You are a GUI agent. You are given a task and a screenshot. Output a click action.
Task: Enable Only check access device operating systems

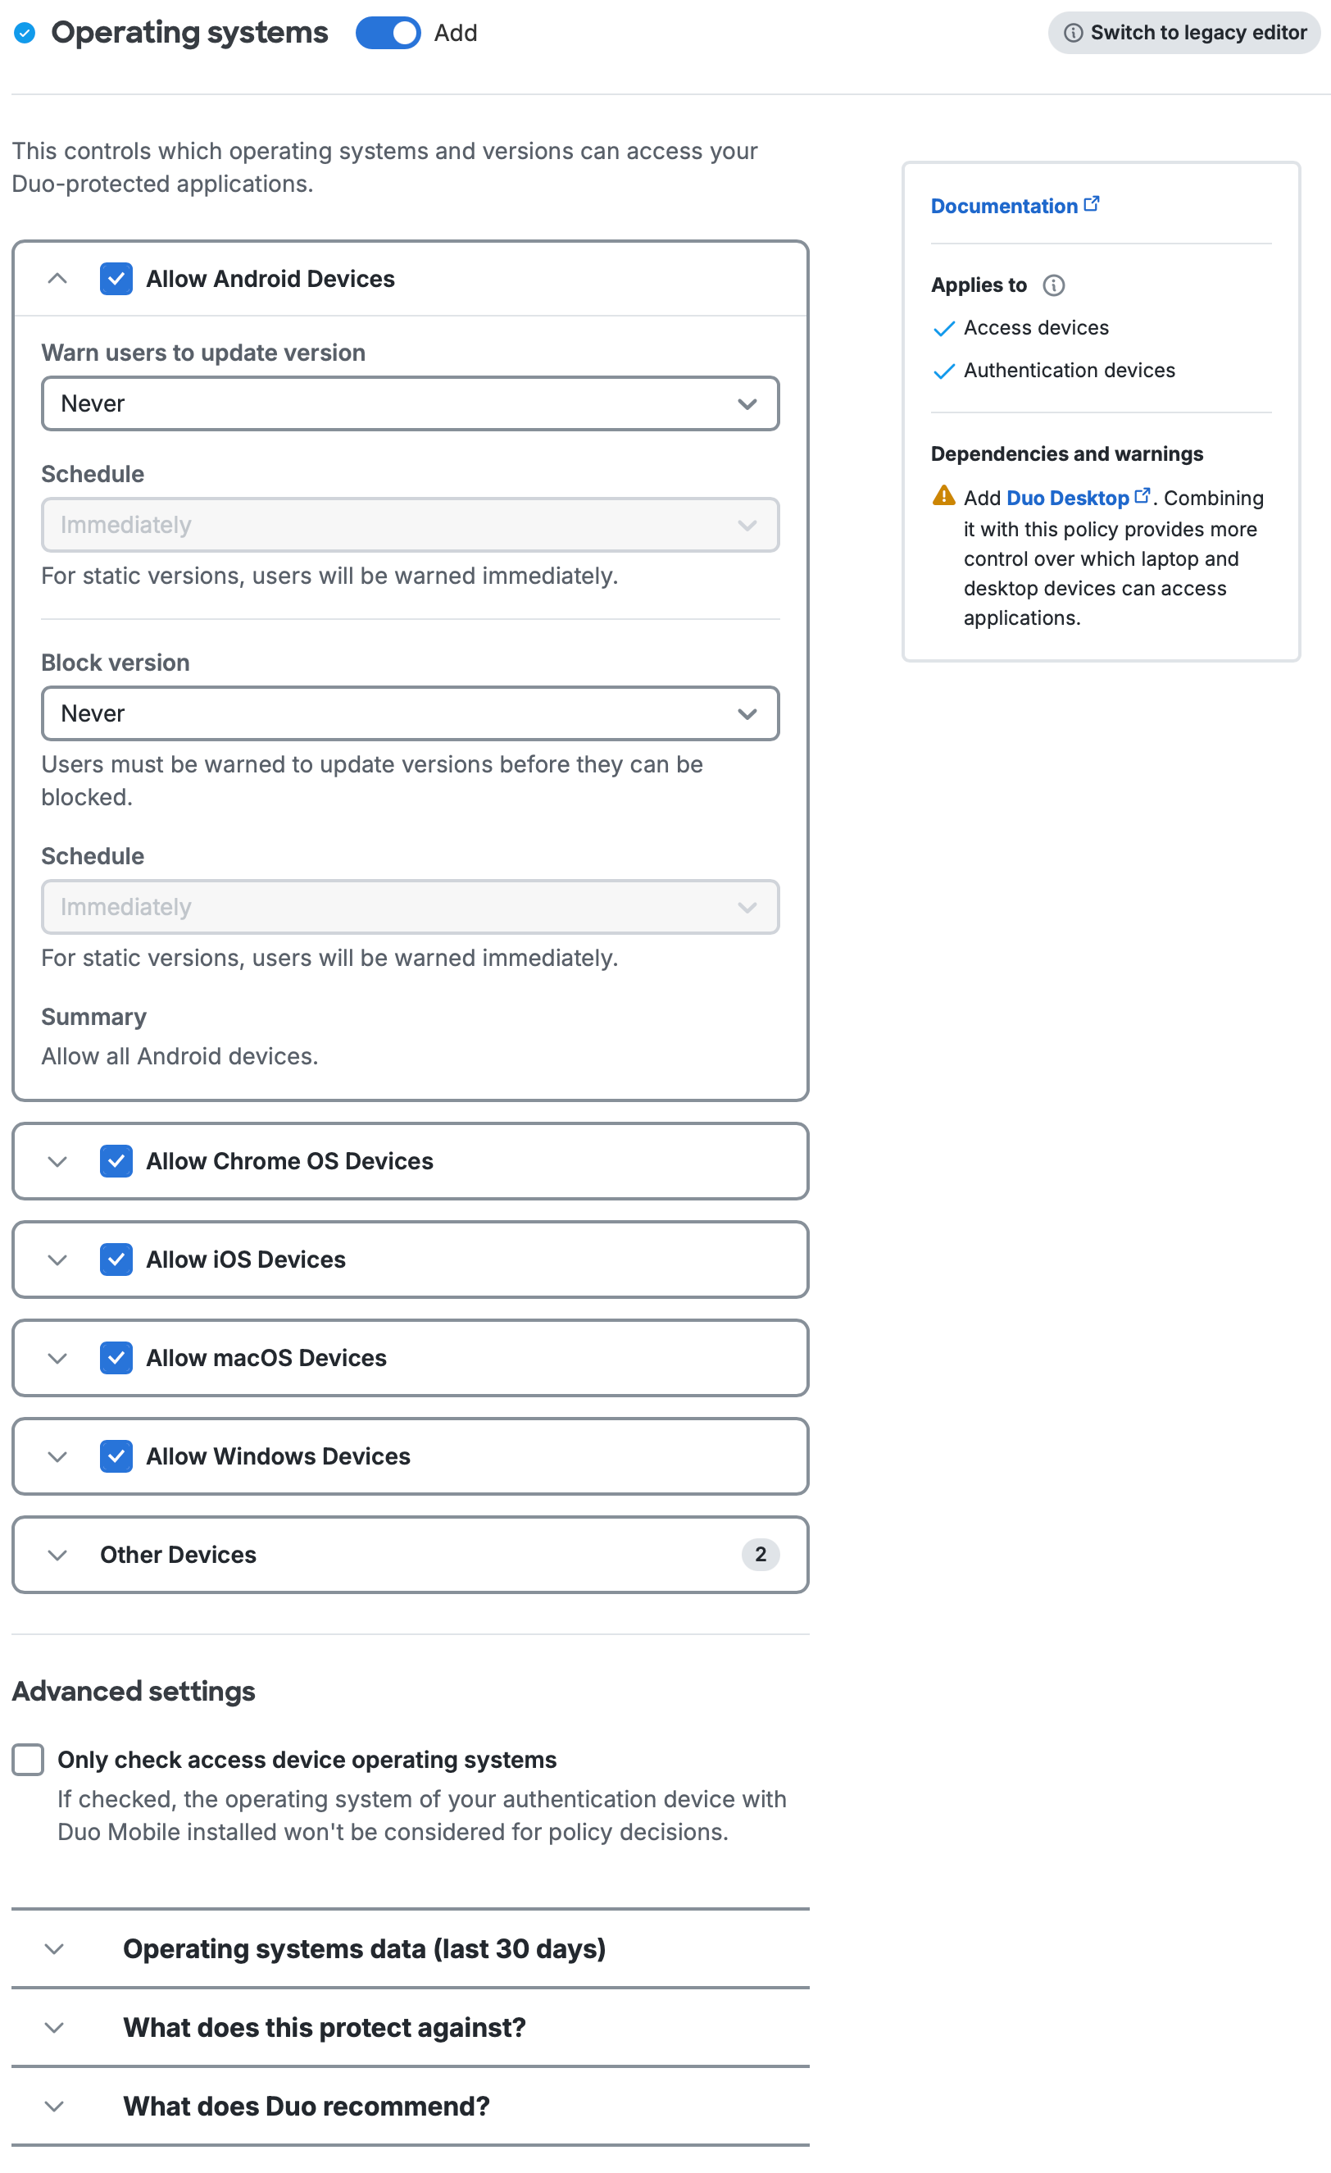(28, 1759)
